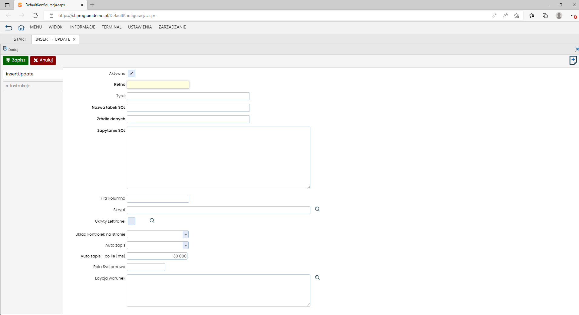Click the Rola Systemowa field
The width and height of the screenshot is (579, 315).
[146, 267]
